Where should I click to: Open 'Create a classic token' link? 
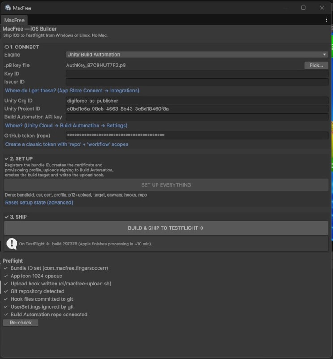67,144
